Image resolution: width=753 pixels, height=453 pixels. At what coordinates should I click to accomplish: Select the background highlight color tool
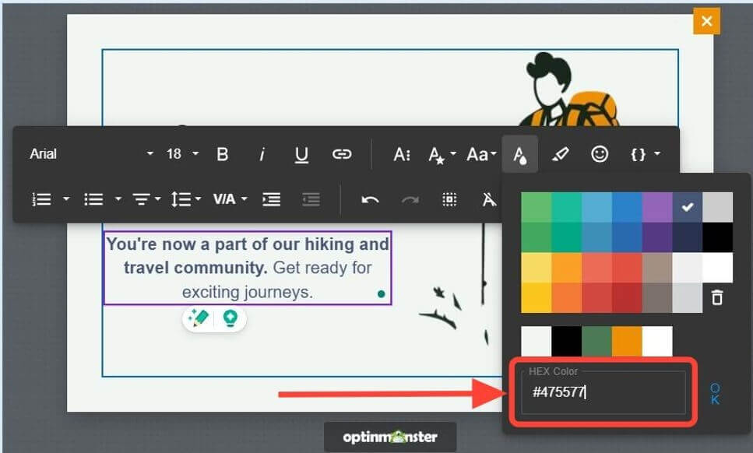pos(559,154)
